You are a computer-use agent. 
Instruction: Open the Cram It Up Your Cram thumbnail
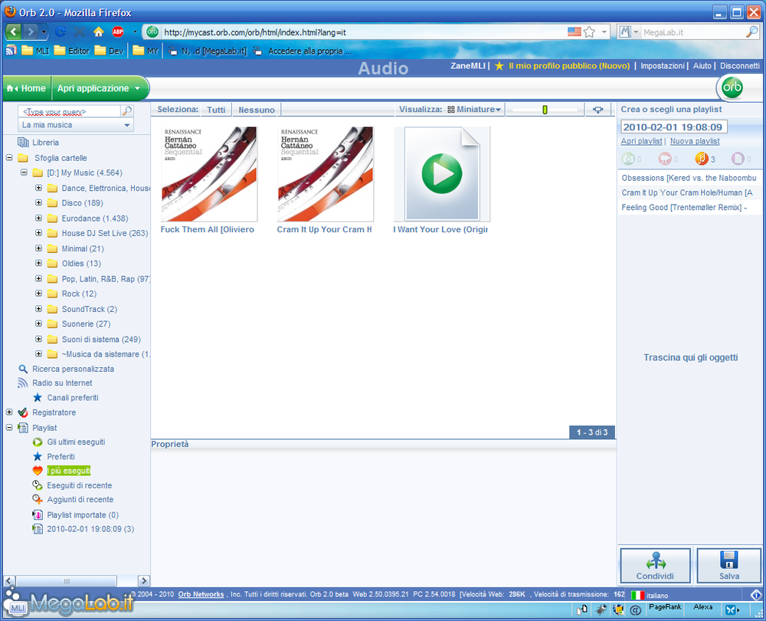click(x=326, y=174)
